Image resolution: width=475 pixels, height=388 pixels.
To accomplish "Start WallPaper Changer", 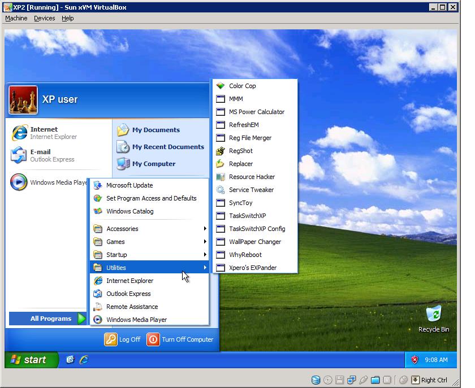I will 255,242.
